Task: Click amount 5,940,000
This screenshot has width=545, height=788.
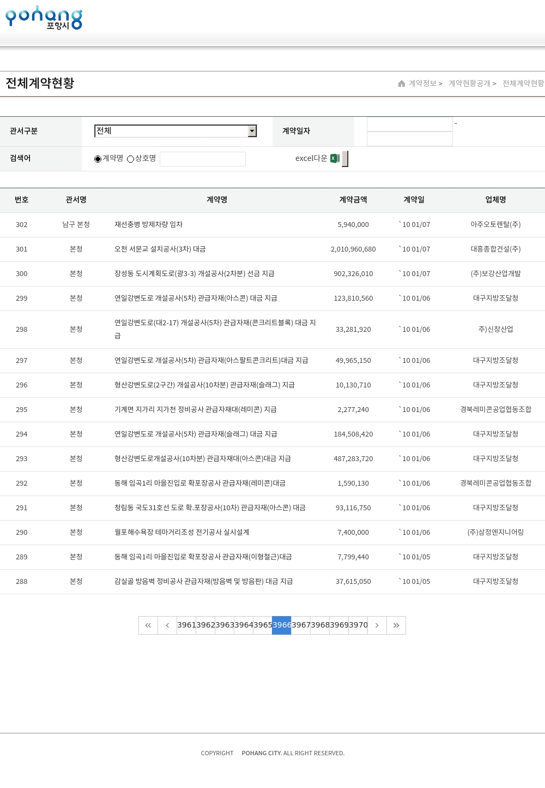Action: [353, 225]
